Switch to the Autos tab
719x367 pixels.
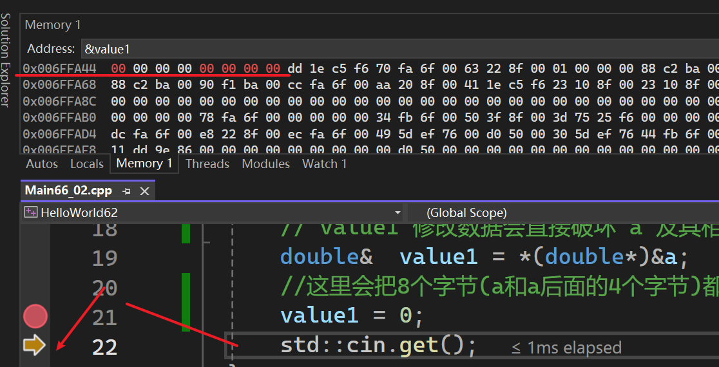tap(42, 164)
